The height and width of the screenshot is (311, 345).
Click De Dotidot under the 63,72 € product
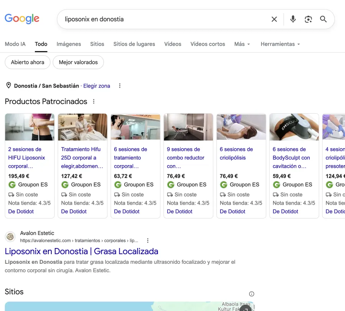tap(127, 212)
